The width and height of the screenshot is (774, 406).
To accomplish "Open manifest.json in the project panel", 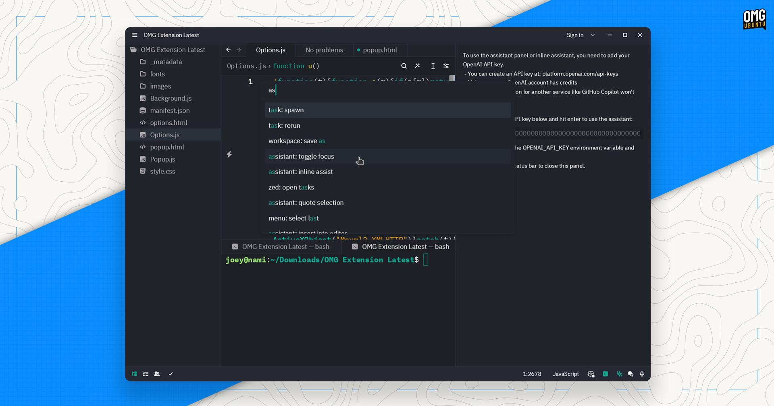I will pos(173,110).
